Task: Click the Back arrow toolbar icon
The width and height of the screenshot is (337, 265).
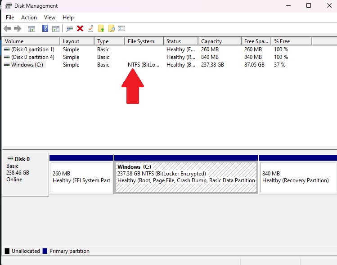Action: click(x=7, y=29)
